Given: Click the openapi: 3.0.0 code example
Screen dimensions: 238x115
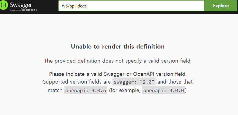Looking at the screenshot, I should click(163, 90).
